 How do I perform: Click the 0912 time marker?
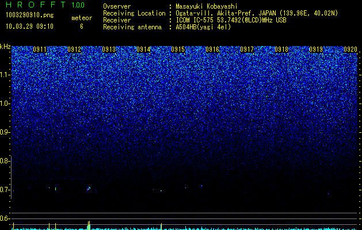click(x=74, y=49)
